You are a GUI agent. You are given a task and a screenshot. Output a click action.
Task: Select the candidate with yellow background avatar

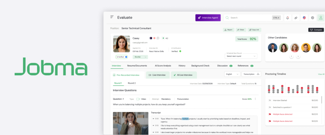click(x=306, y=48)
